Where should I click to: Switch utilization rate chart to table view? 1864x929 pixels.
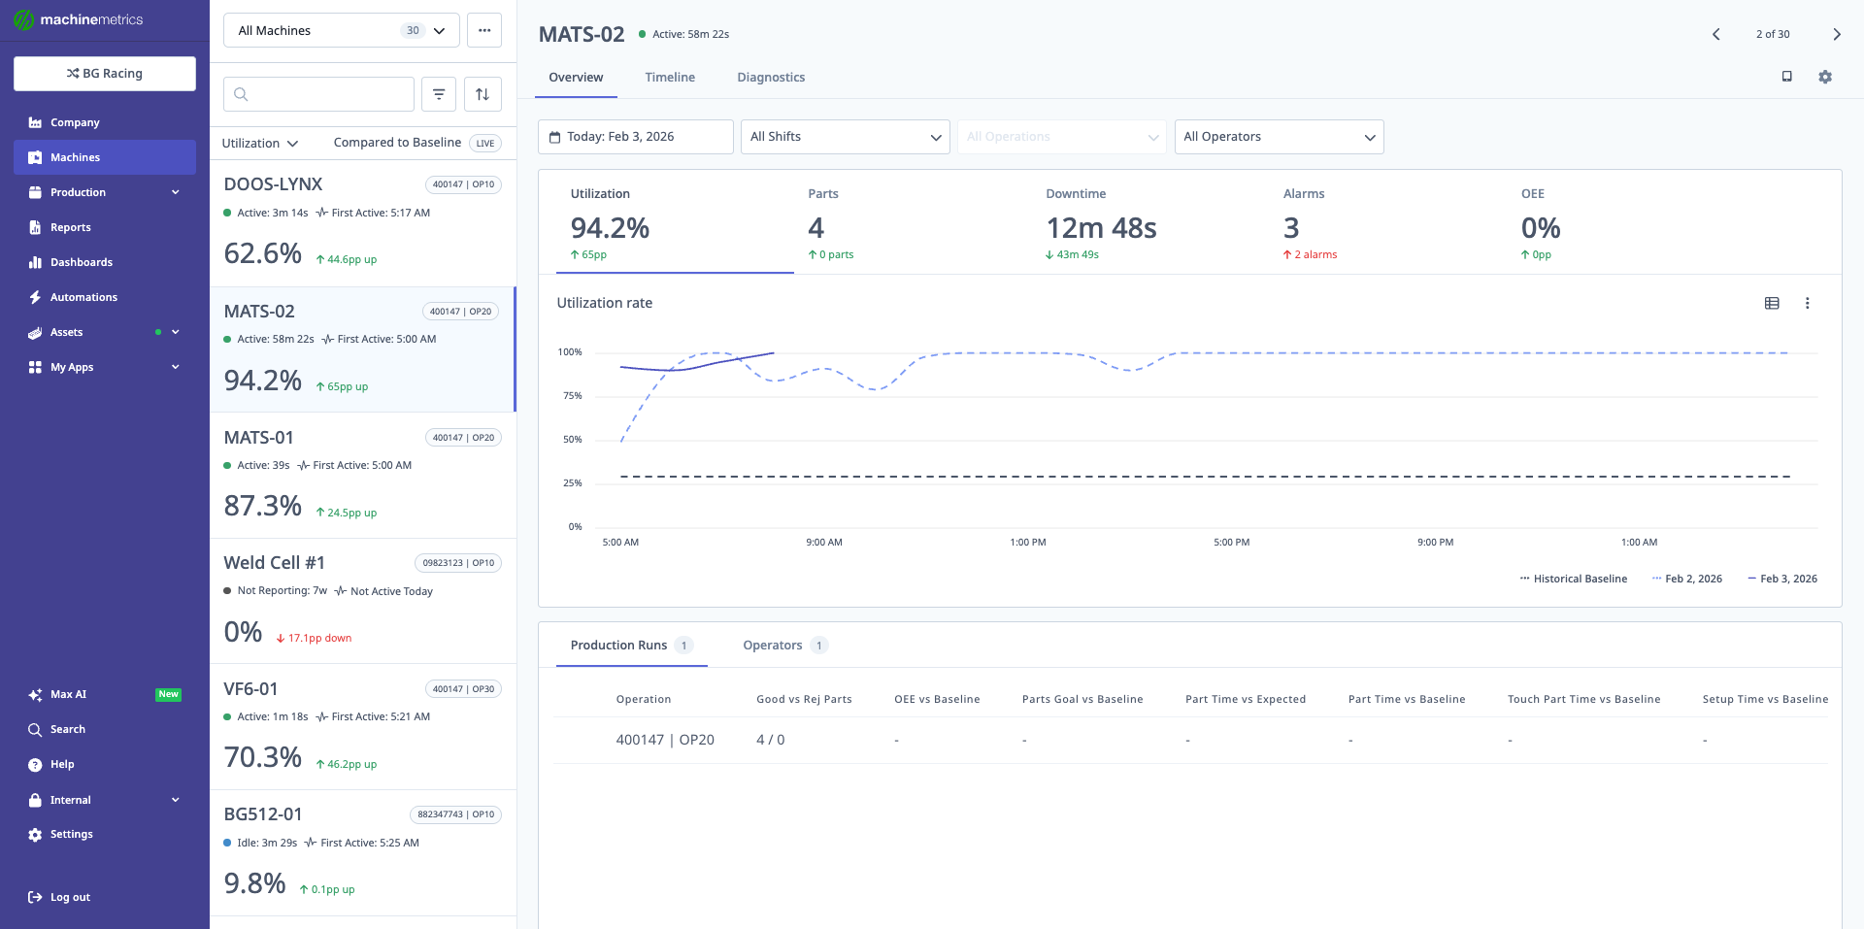[x=1772, y=303]
